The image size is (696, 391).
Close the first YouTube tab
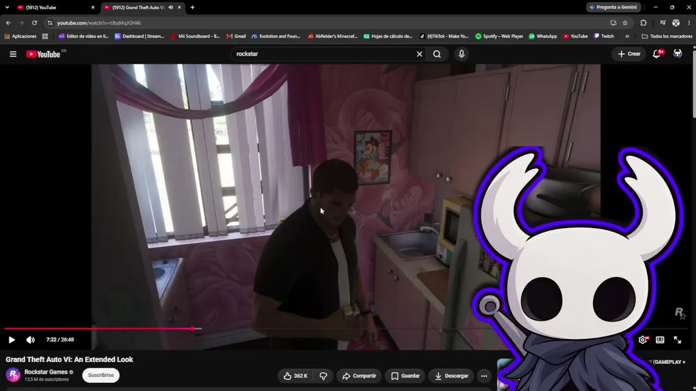click(x=93, y=8)
